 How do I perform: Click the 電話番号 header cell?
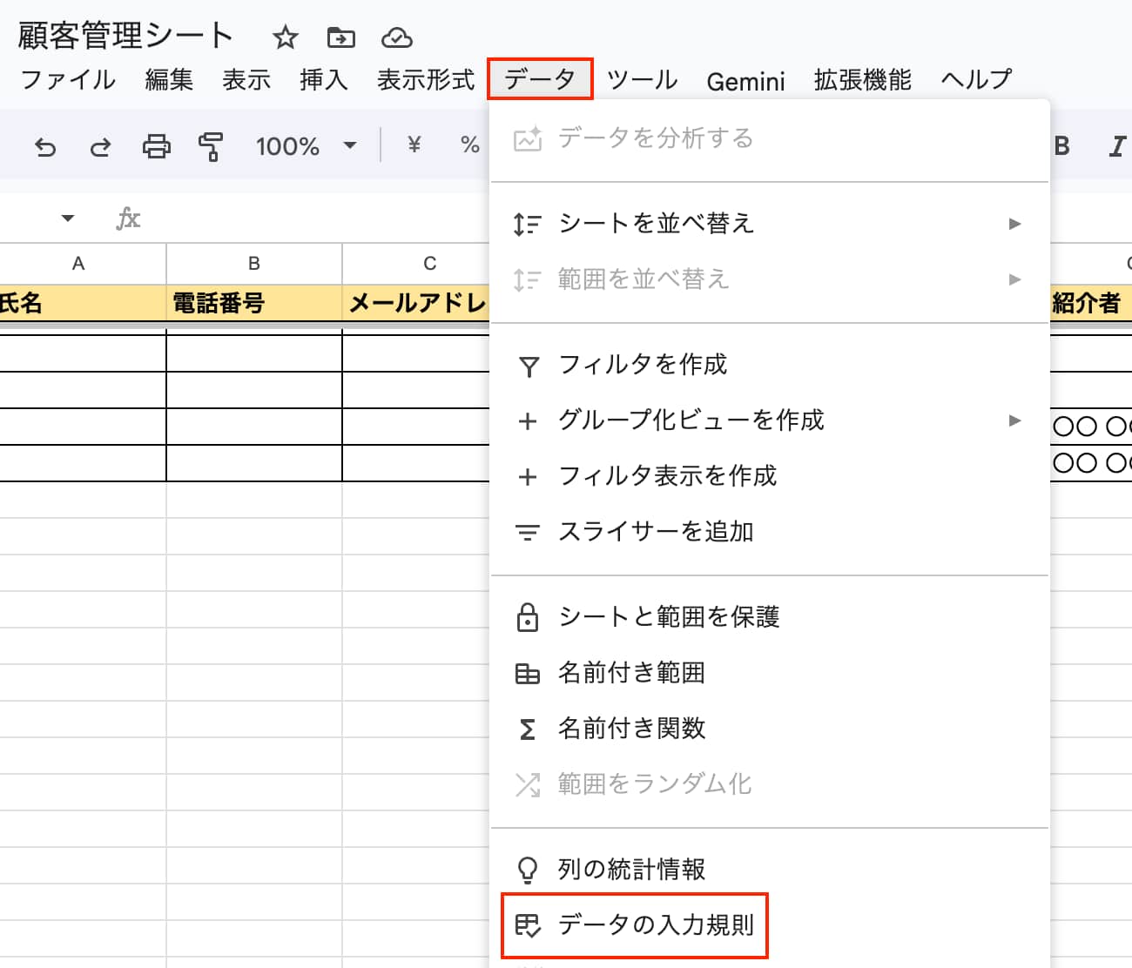point(254,303)
